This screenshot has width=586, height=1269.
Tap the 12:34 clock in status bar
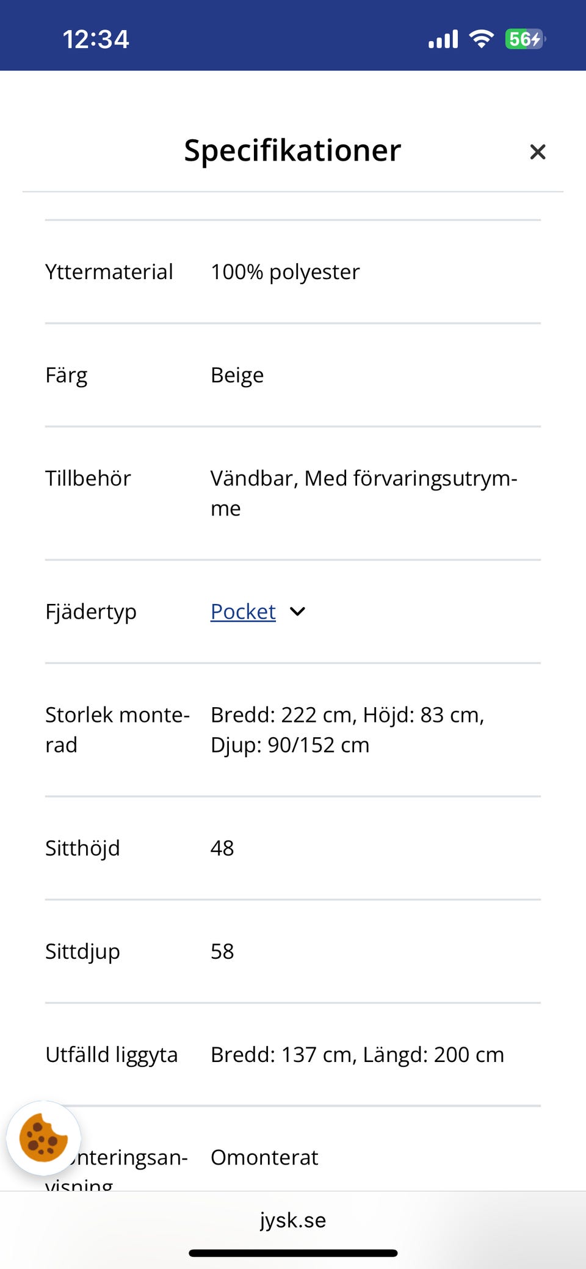coord(96,39)
